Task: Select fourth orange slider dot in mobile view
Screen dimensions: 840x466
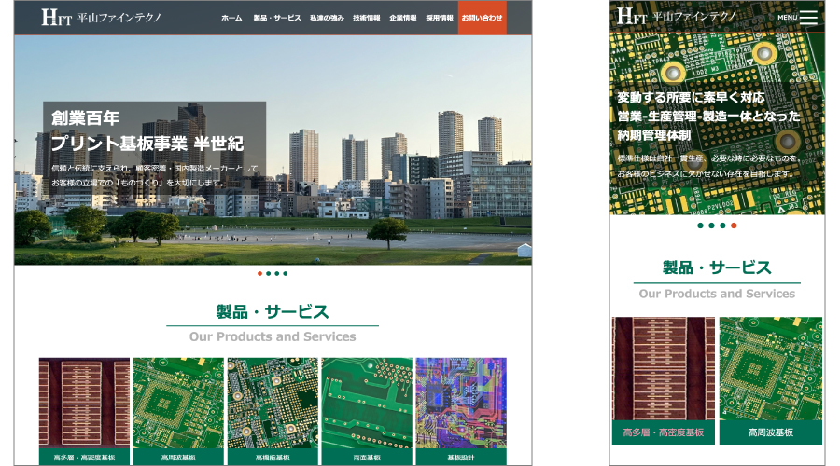Action: 734,226
